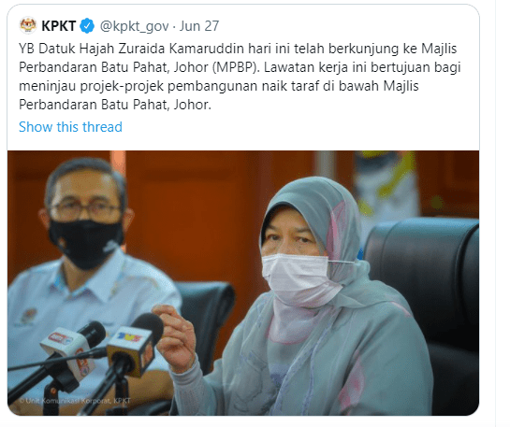
Task: Open the attached press conference photo
Action: pyautogui.click(x=243, y=283)
